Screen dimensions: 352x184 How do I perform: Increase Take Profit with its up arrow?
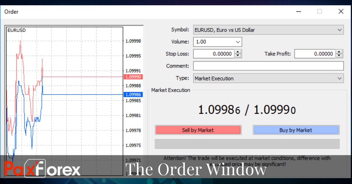click(x=339, y=52)
